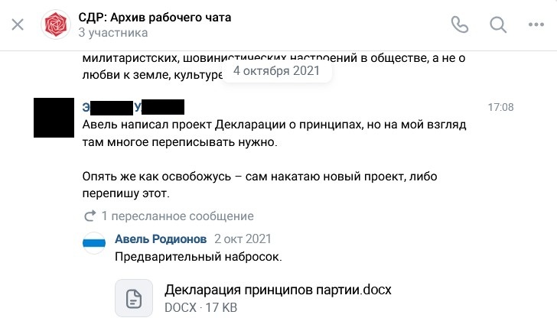Open chat title "СДР: Архив рабочего чата"
This screenshot has height=331, width=557.
point(155,17)
